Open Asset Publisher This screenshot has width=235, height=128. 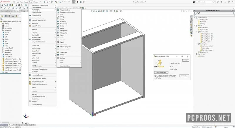(36, 16)
